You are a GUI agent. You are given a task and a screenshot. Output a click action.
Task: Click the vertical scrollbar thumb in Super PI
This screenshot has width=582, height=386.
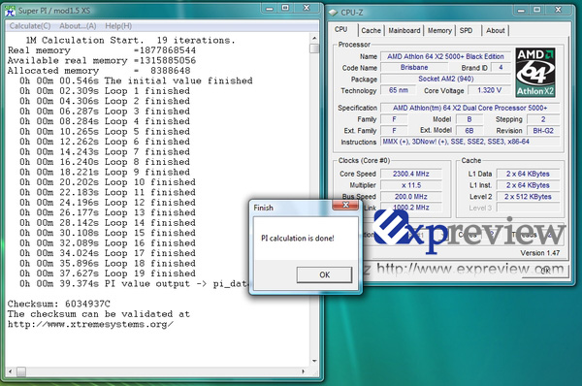point(314,48)
